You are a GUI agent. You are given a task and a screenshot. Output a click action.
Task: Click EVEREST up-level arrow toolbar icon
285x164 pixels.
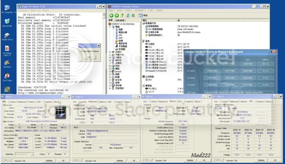pos(122,15)
